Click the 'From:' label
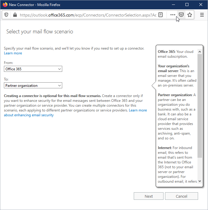This screenshot has width=208, height=210. coord(8,63)
